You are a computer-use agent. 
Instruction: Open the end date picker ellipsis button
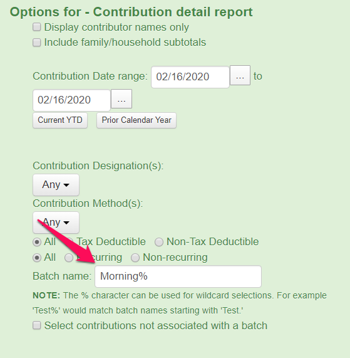[121, 99]
